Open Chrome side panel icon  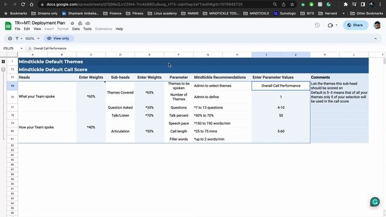coord(363,4)
